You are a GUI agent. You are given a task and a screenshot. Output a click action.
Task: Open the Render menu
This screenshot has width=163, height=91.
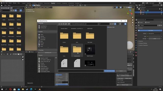pos(10,3)
